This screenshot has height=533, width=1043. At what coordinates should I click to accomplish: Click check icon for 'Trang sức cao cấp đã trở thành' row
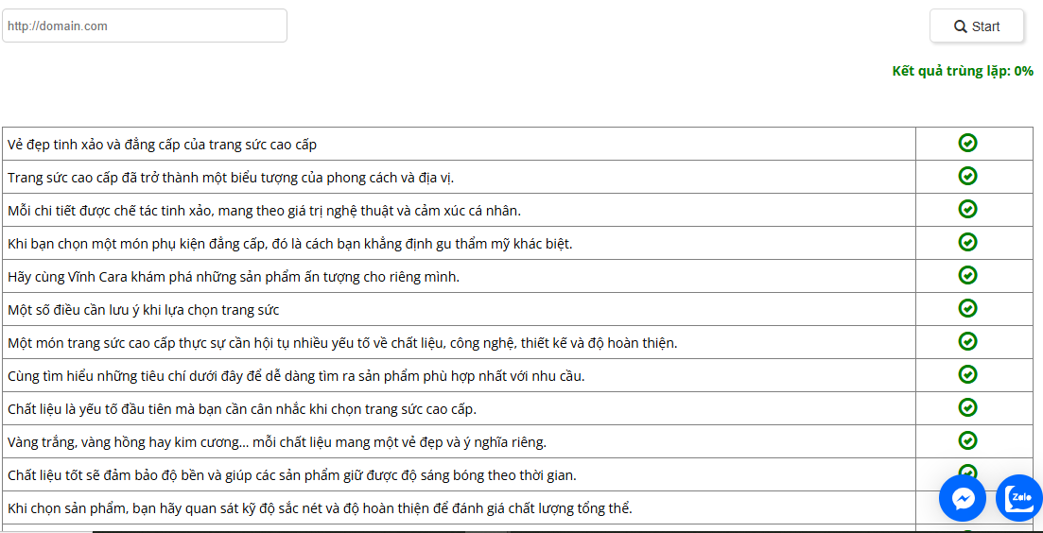[968, 176]
